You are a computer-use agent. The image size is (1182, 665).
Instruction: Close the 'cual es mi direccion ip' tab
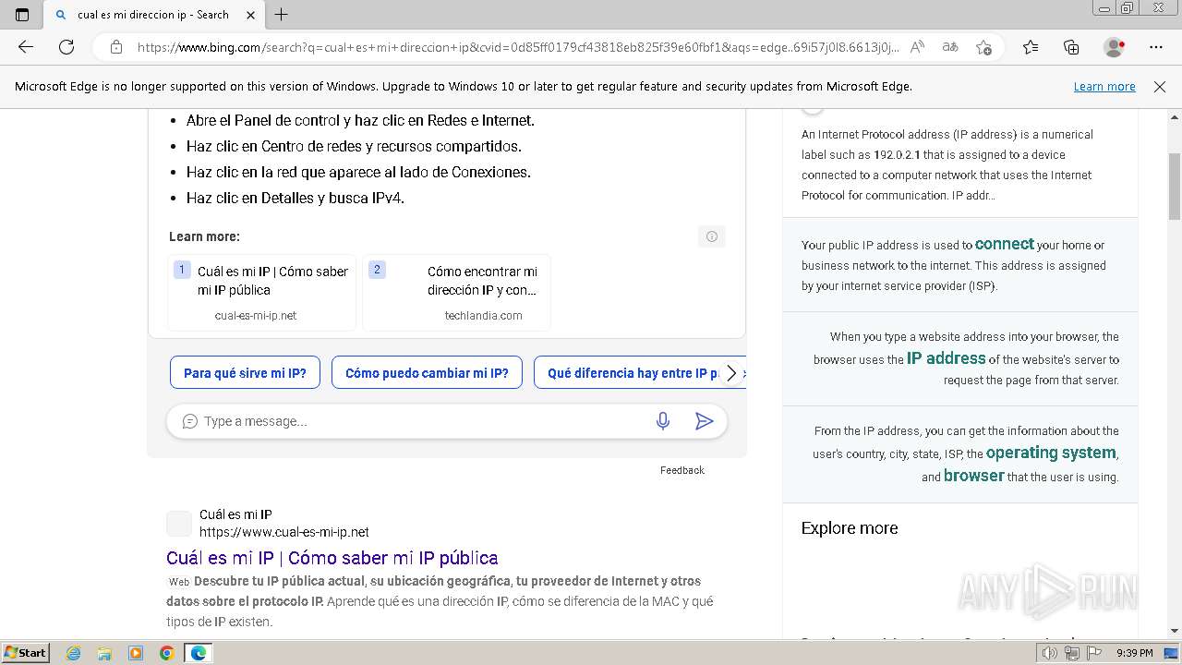coord(251,15)
